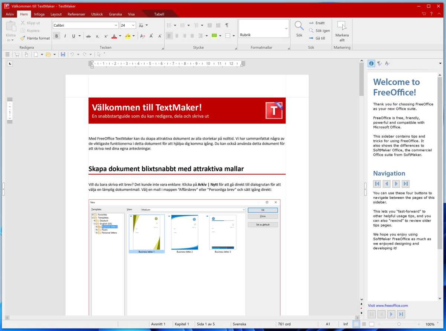Toggle left paragraph alignment
Viewport: 446px width, 331px height.
(x=169, y=36)
